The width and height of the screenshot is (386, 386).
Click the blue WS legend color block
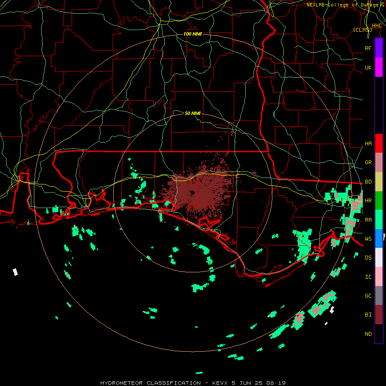(x=379, y=238)
